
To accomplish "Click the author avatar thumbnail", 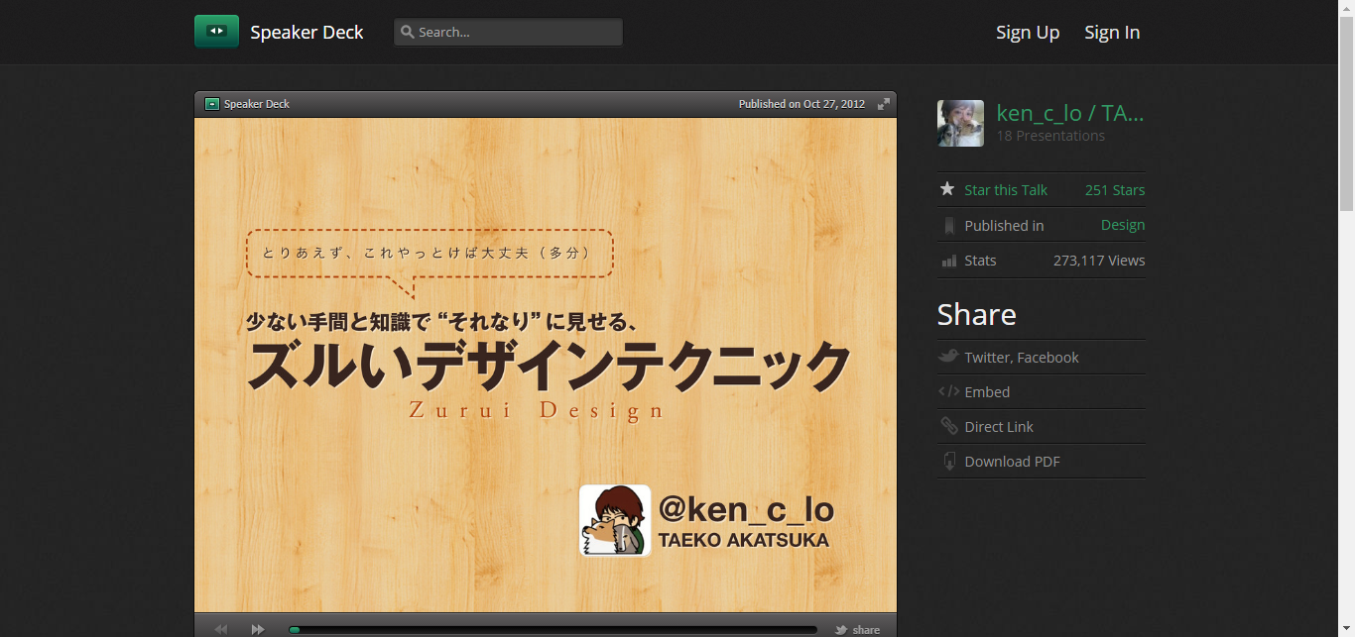I will coord(960,123).
